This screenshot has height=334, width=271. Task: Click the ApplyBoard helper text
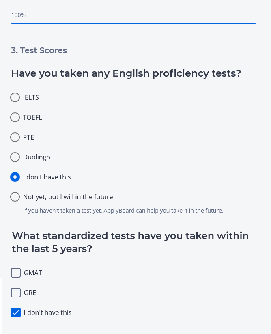pos(123,211)
